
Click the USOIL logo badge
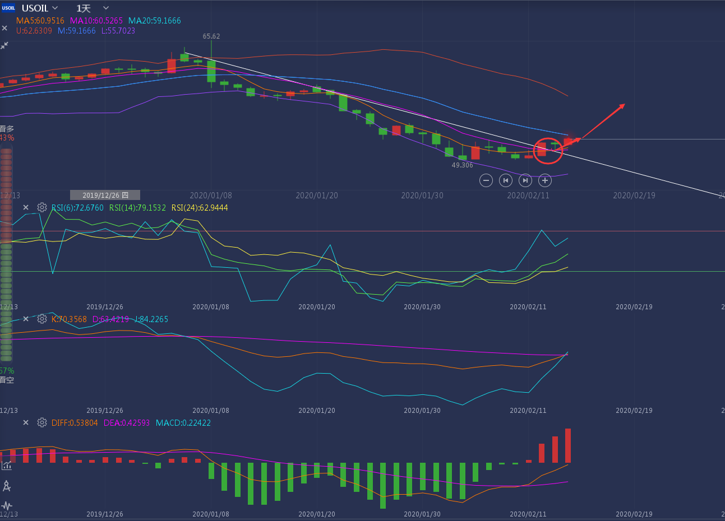8,8
